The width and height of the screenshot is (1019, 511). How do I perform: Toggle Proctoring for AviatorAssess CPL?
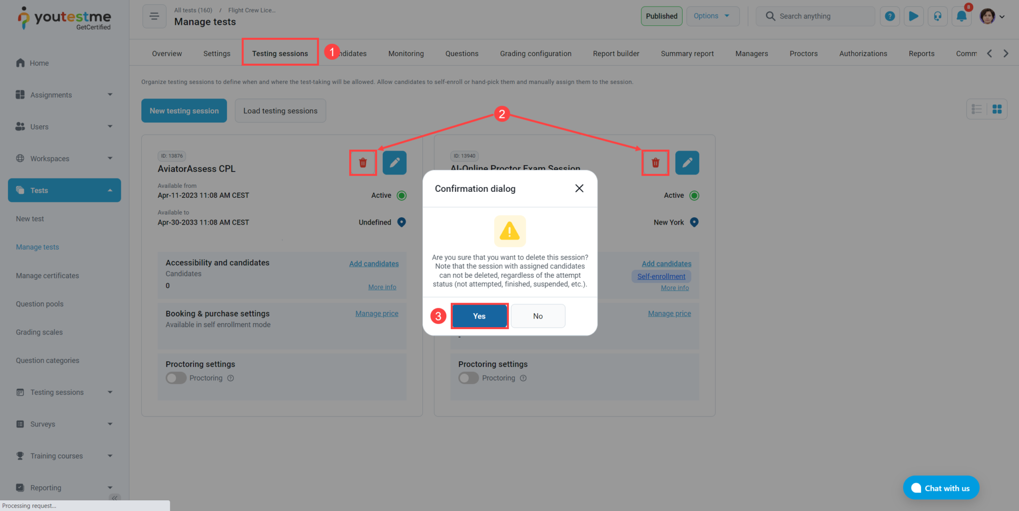pos(176,378)
